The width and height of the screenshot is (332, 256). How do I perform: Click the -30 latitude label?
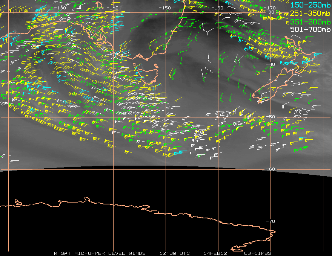(x=270, y=12)
